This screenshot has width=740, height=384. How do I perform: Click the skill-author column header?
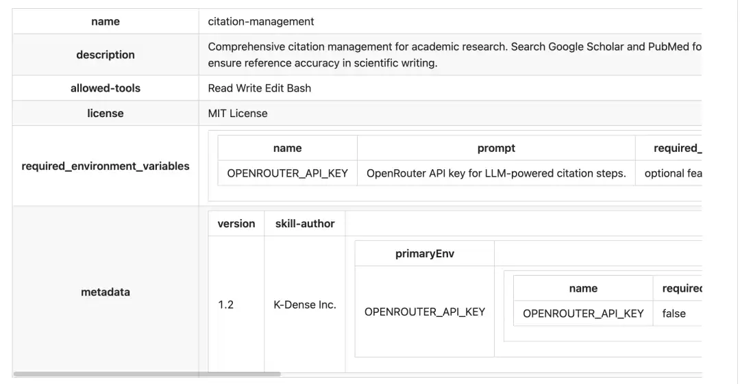pyautogui.click(x=305, y=224)
